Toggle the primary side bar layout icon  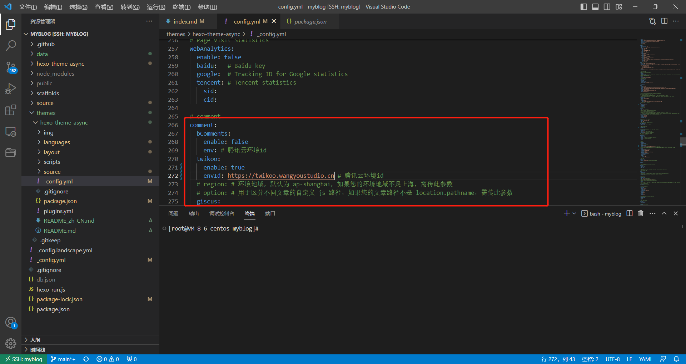pos(584,7)
